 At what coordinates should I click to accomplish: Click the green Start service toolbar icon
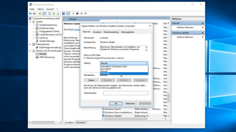pos(73,13)
